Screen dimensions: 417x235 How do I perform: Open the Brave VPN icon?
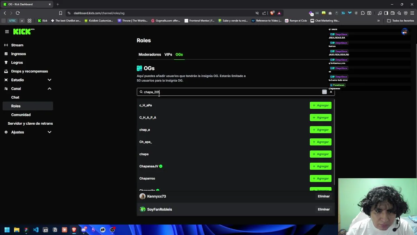click(406, 13)
